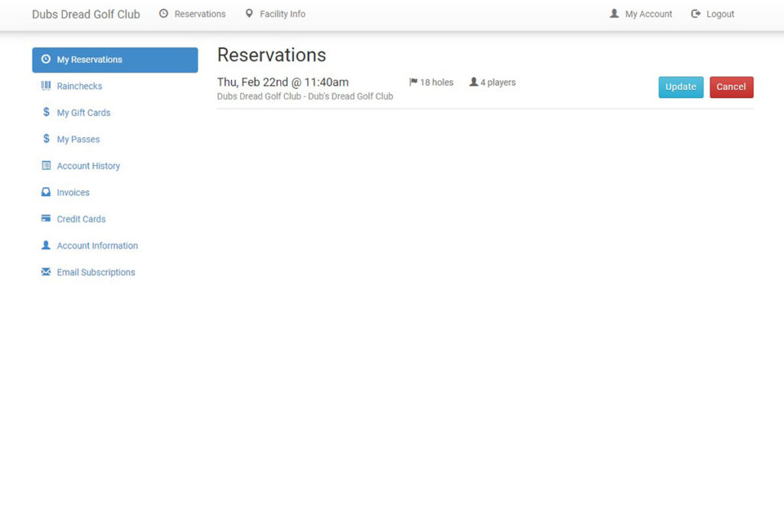Click the envelope icon beside Email Subscriptions
784x523 pixels.
pos(46,273)
